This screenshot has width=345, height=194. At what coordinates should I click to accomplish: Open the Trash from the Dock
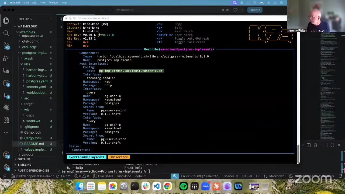click(x=265, y=186)
